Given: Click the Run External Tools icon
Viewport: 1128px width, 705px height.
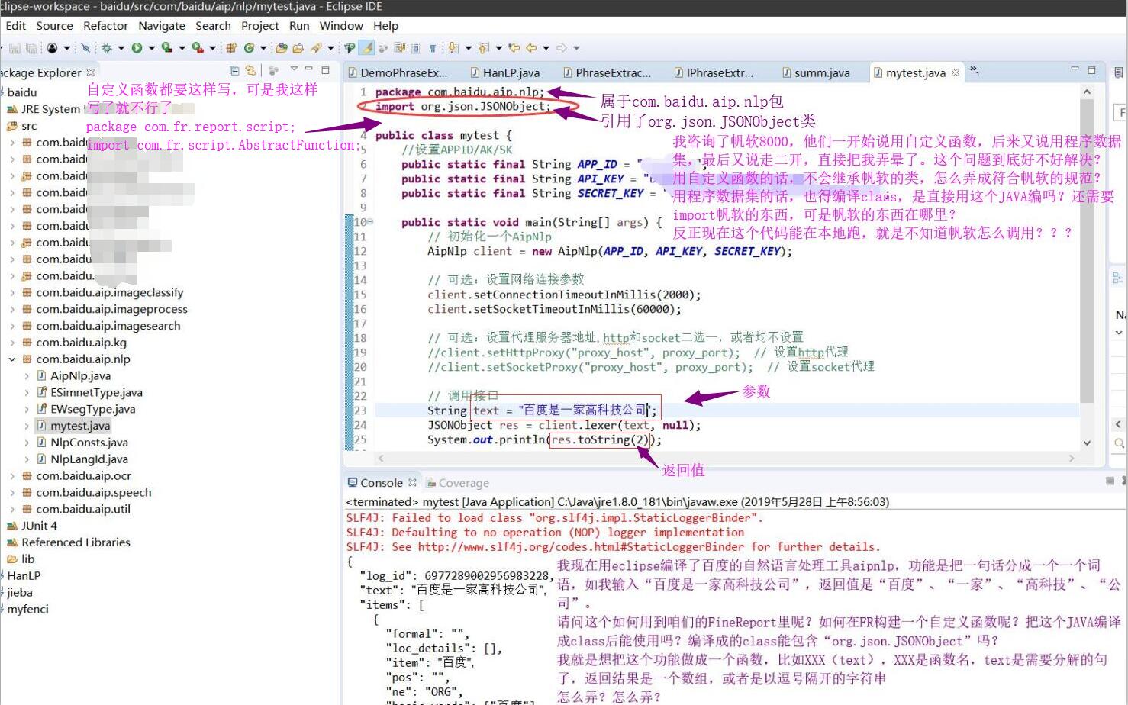Looking at the screenshot, I should click(x=198, y=48).
